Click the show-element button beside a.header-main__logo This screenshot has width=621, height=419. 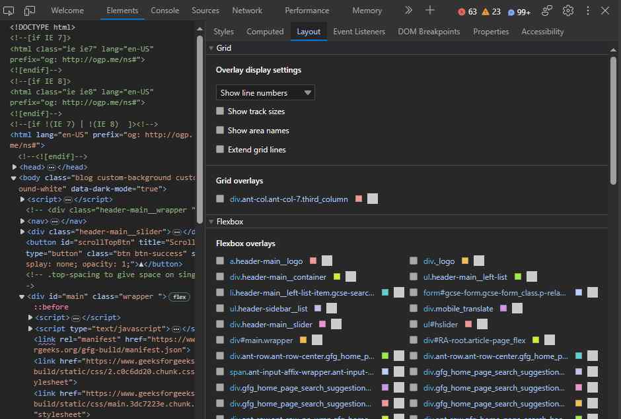tap(327, 261)
